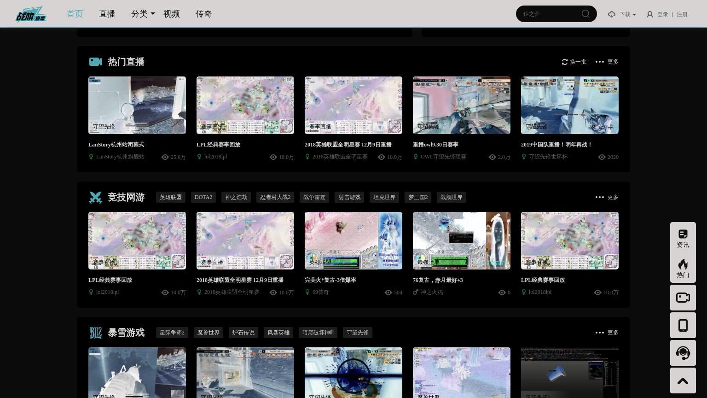Click the 注册 link
Screen dimensions: 707x398
click(682, 14)
